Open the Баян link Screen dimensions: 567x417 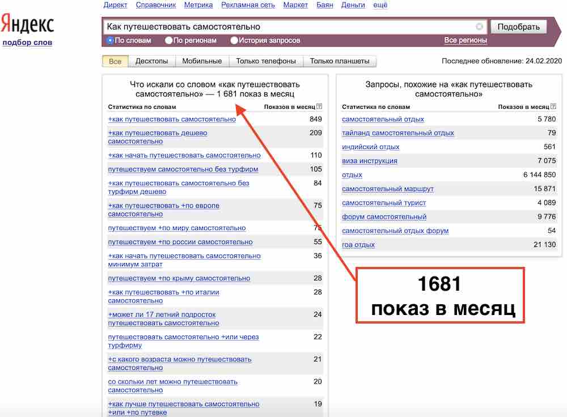click(x=325, y=5)
